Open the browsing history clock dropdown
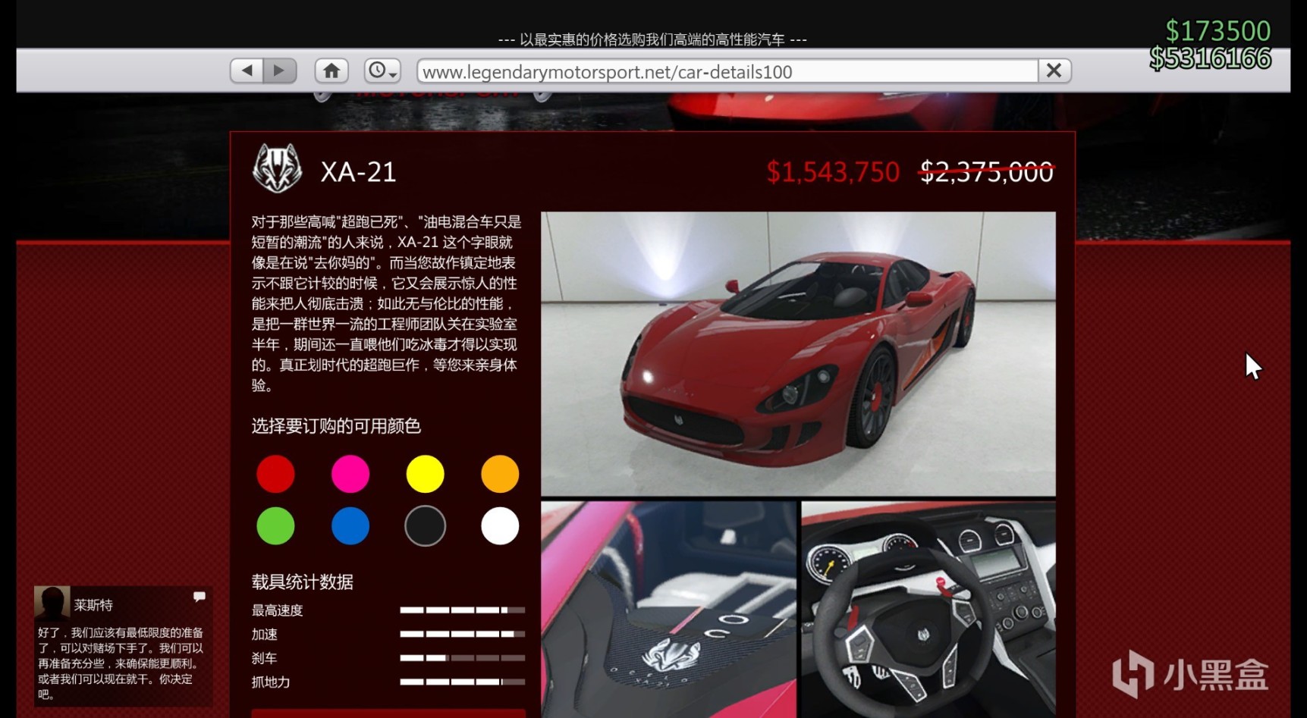Viewport: 1307px width, 718px height. (382, 71)
